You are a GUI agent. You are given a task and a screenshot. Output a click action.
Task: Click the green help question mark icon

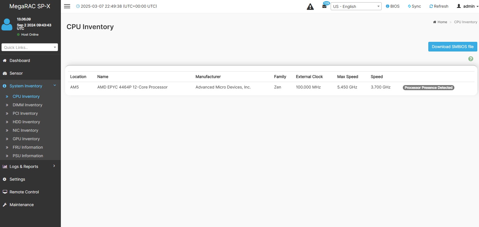(471, 59)
